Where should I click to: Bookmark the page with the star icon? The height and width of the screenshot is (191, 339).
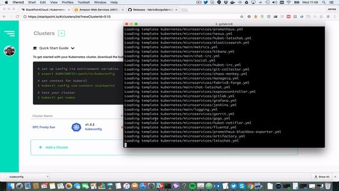[242, 16]
